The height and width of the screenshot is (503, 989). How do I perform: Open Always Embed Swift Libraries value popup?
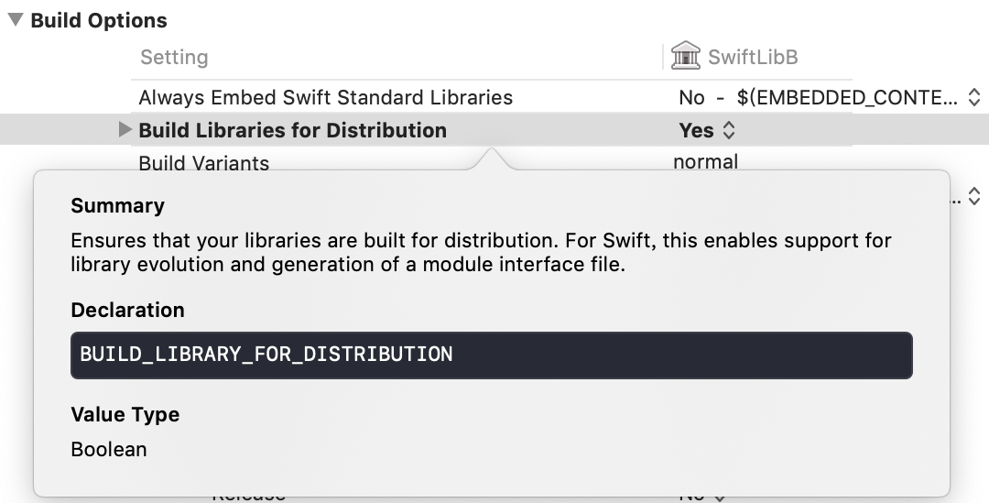click(x=819, y=97)
